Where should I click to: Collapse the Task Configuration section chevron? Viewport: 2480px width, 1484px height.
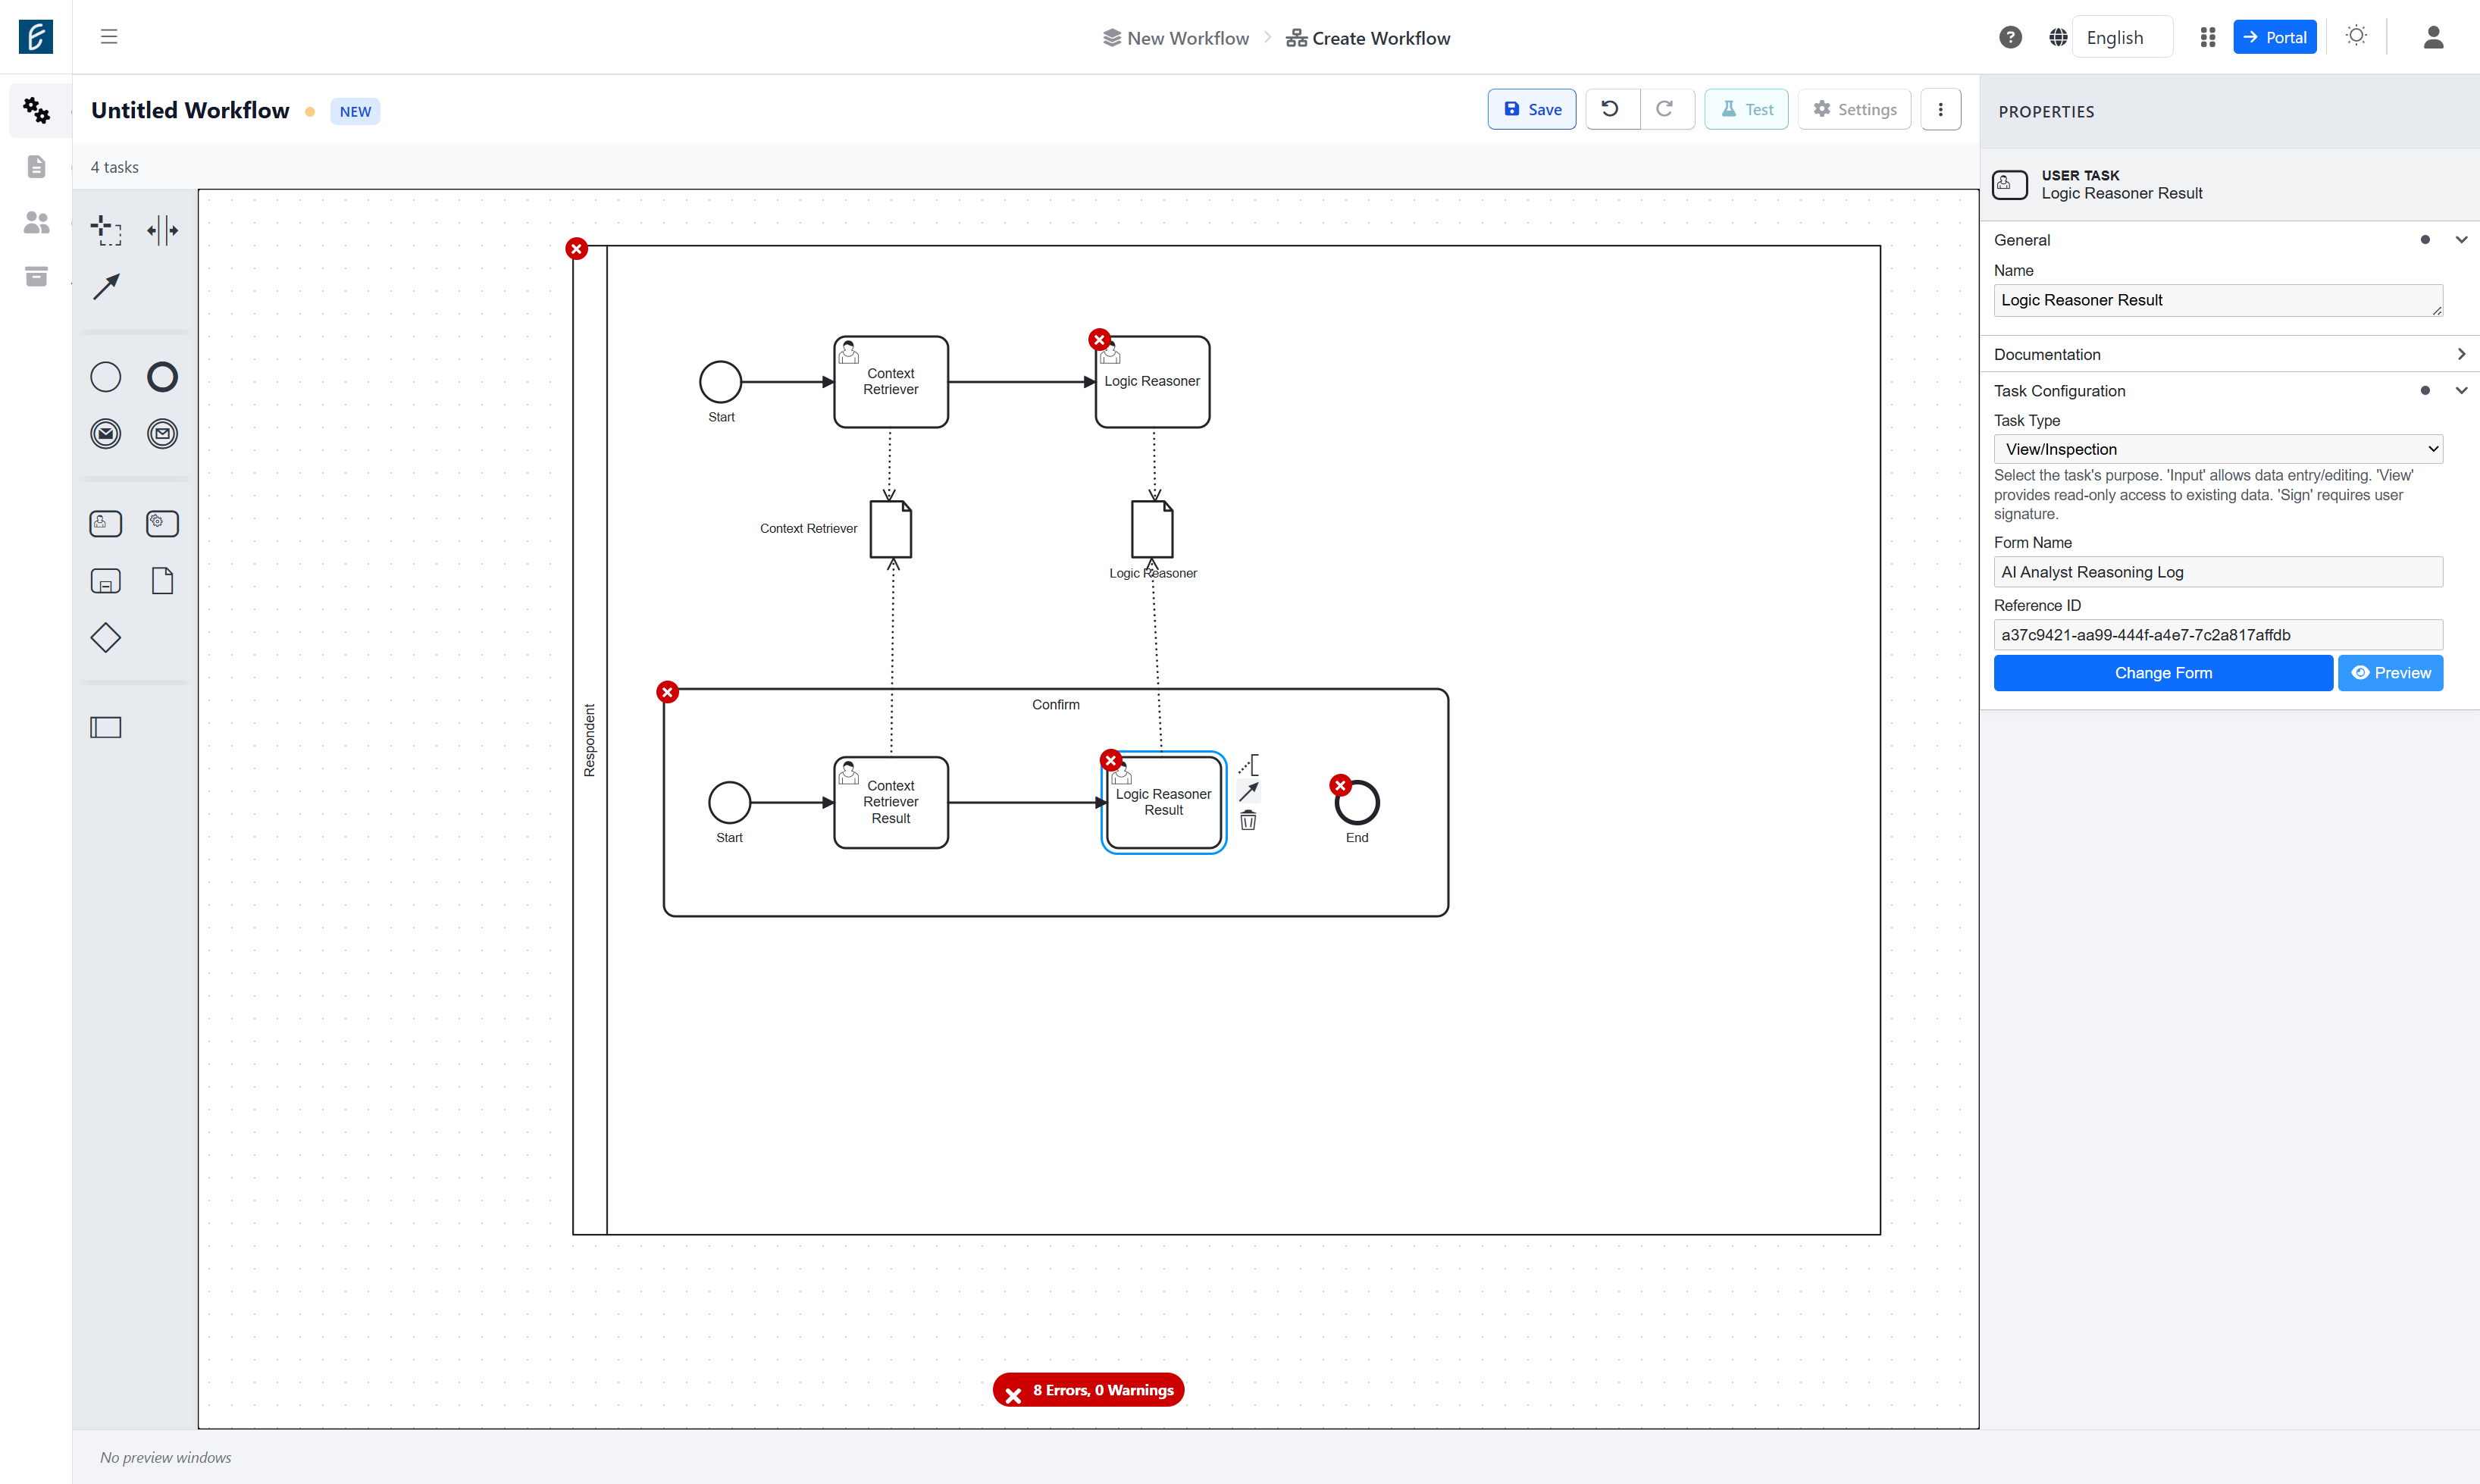(2461, 390)
